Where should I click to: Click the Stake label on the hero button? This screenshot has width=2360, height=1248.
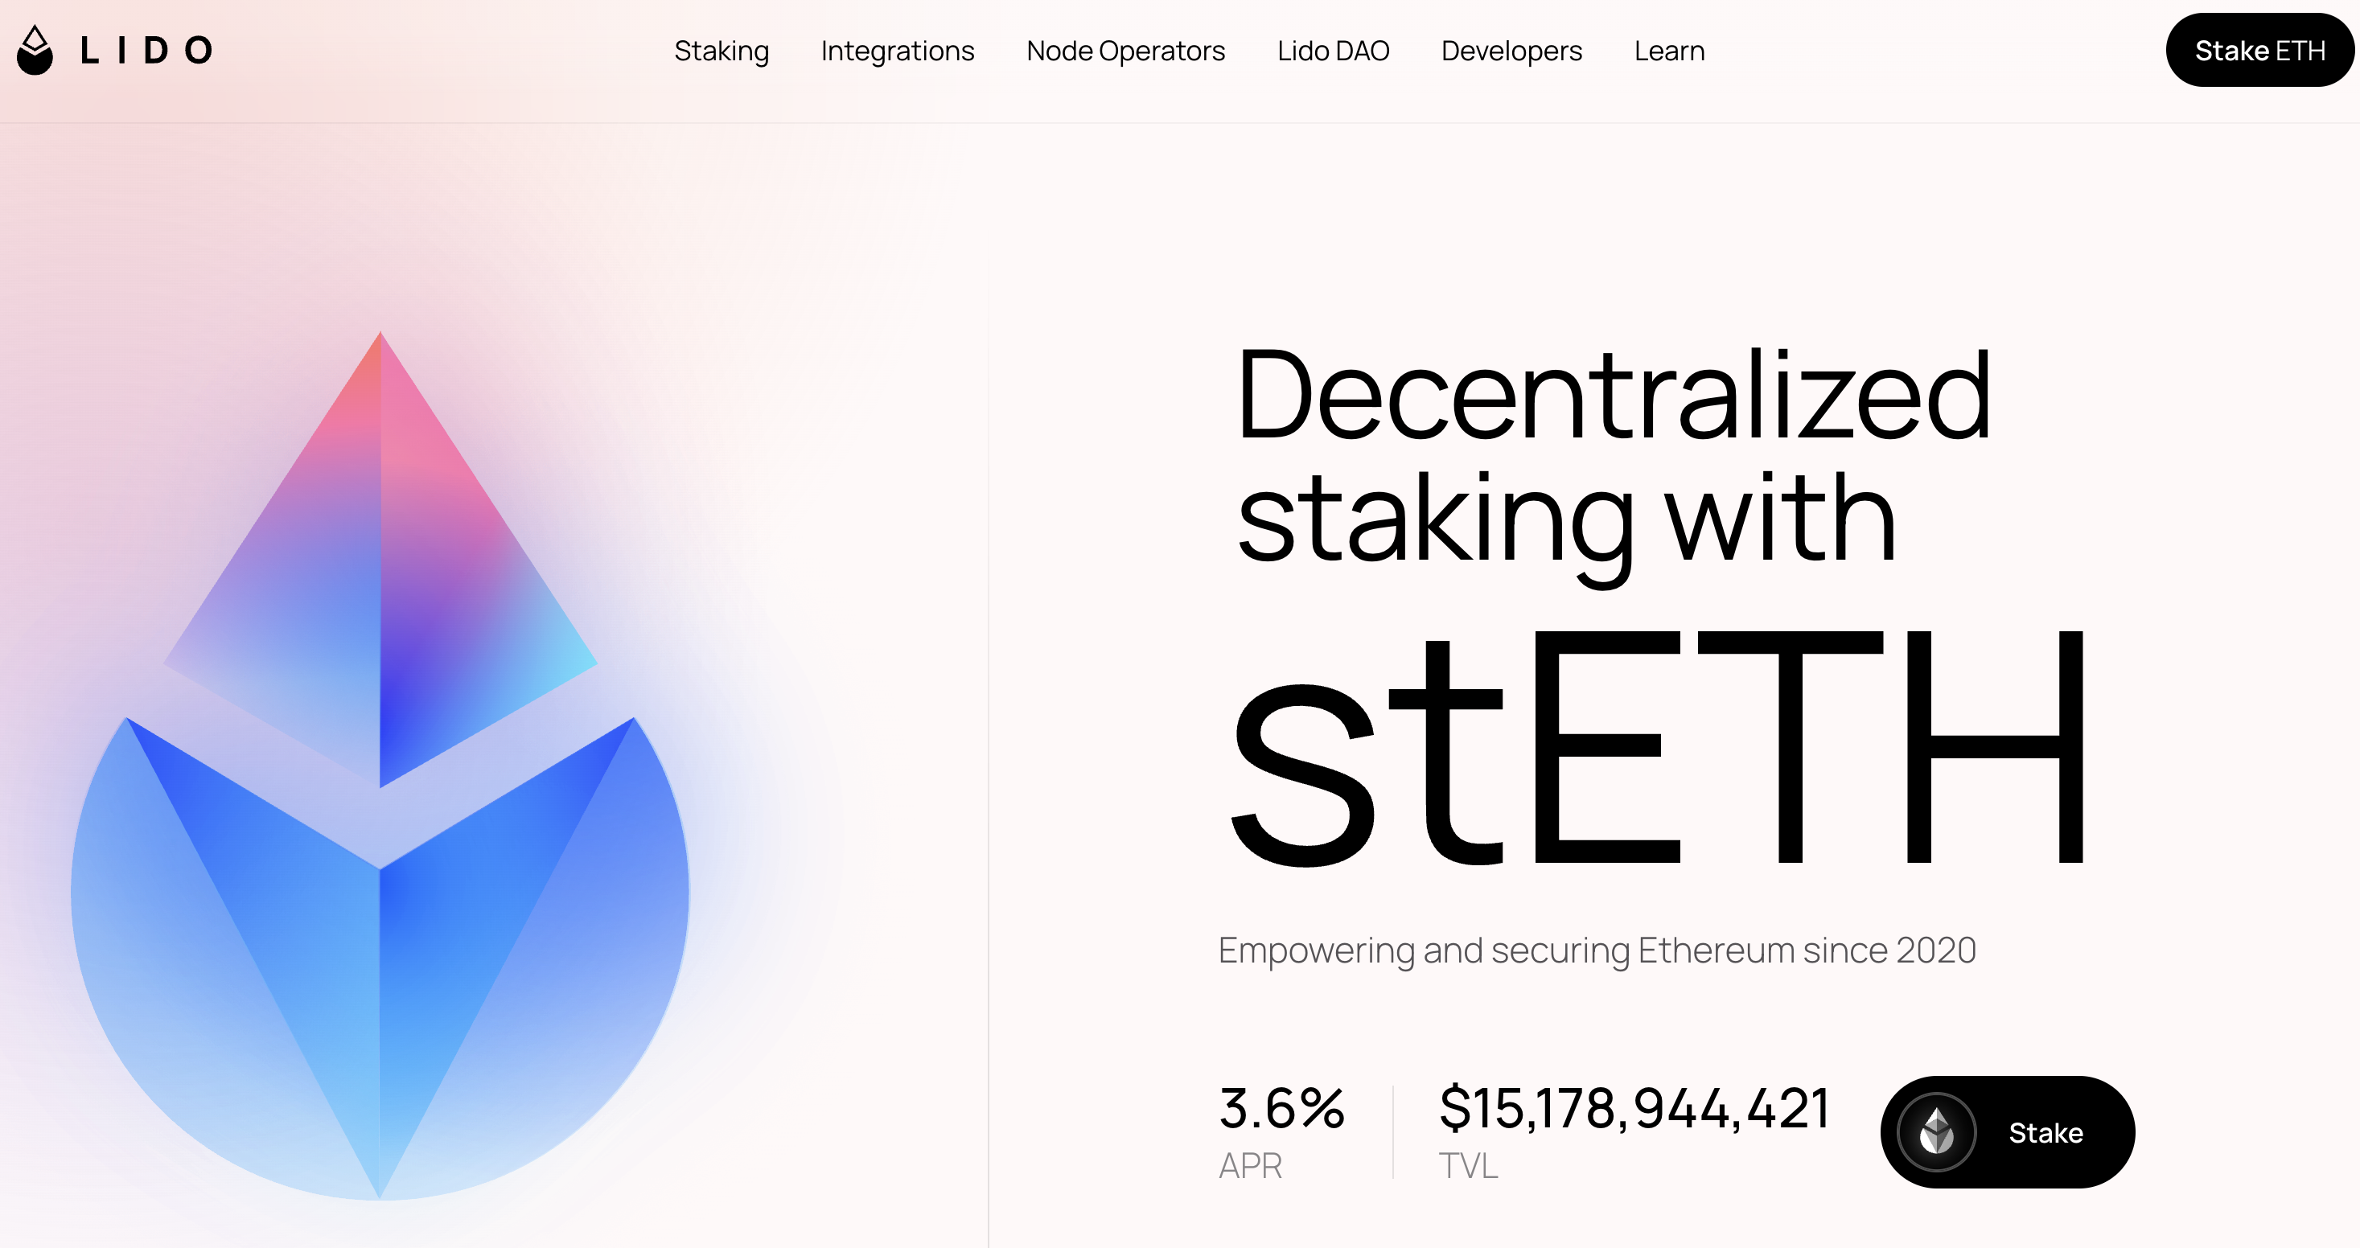point(2045,1133)
